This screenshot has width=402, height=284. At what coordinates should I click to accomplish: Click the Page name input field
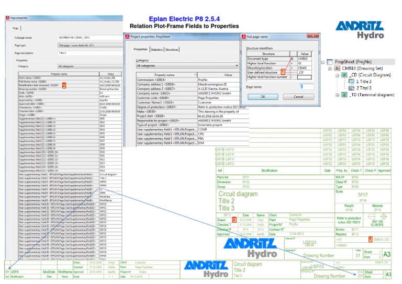(x=306, y=87)
